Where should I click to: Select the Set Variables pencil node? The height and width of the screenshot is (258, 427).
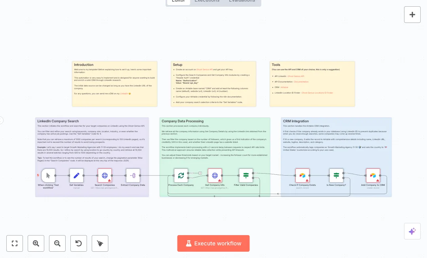pyautogui.click(x=76, y=176)
